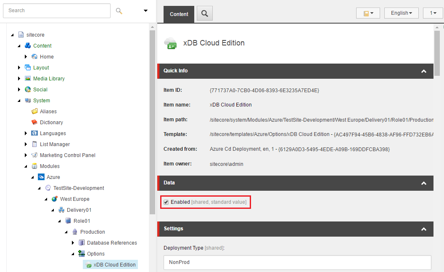Click the Media Library icon in the tree
The height and width of the screenshot is (272, 444).
click(28, 78)
